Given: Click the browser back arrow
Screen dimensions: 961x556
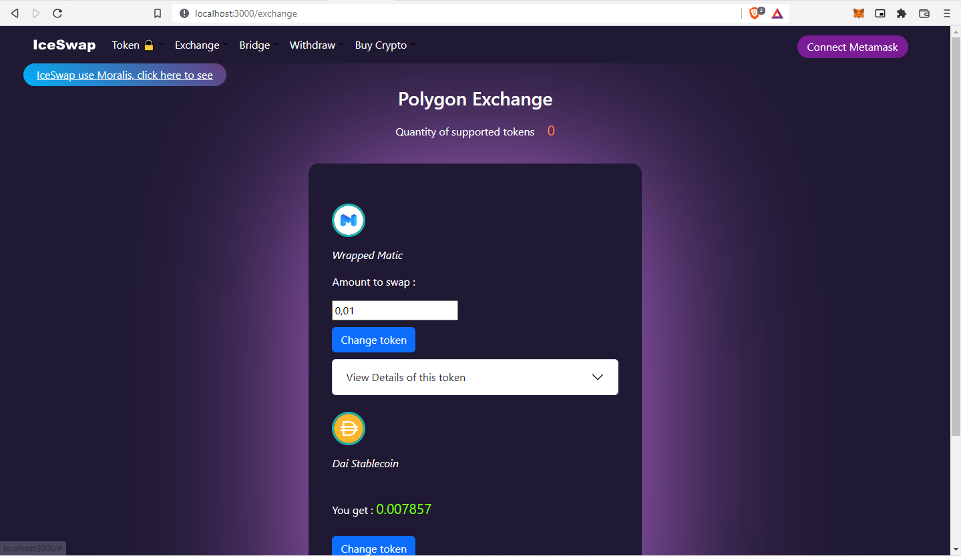Looking at the screenshot, I should 15,13.
